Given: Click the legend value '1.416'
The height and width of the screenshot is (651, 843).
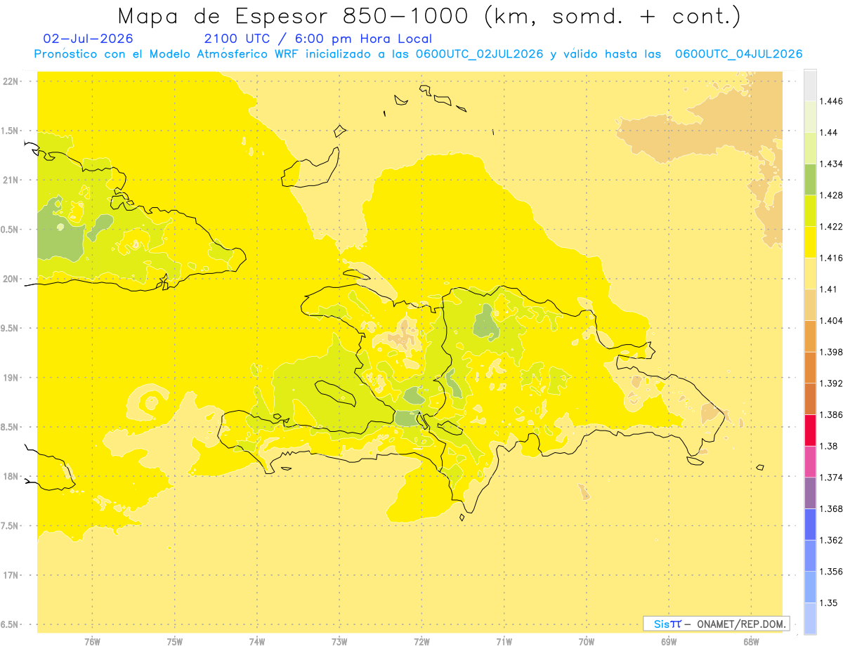Looking at the screenshot, I should [830, 258].
